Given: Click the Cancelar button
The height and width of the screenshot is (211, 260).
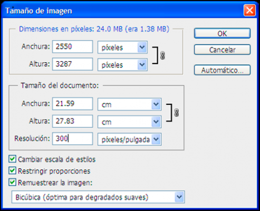Looking at the screenshot, I should tap(222, 50).
